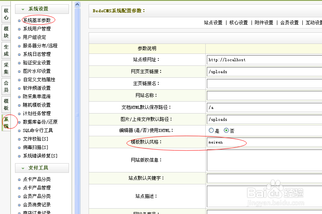Click 站点根网址 input field
This screenshot has width=322, height=214.
coord(264,60)
